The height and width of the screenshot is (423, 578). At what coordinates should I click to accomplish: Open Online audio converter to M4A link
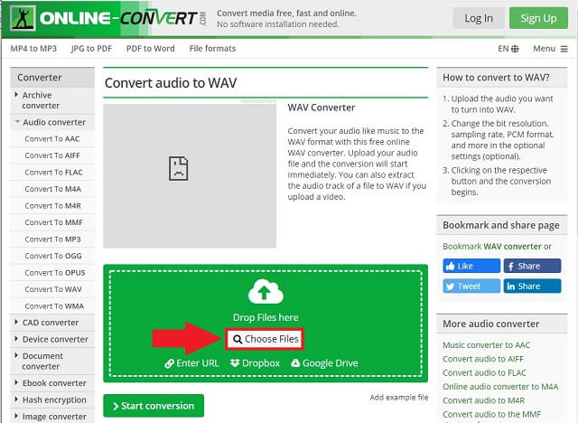(x=500, y=387)
